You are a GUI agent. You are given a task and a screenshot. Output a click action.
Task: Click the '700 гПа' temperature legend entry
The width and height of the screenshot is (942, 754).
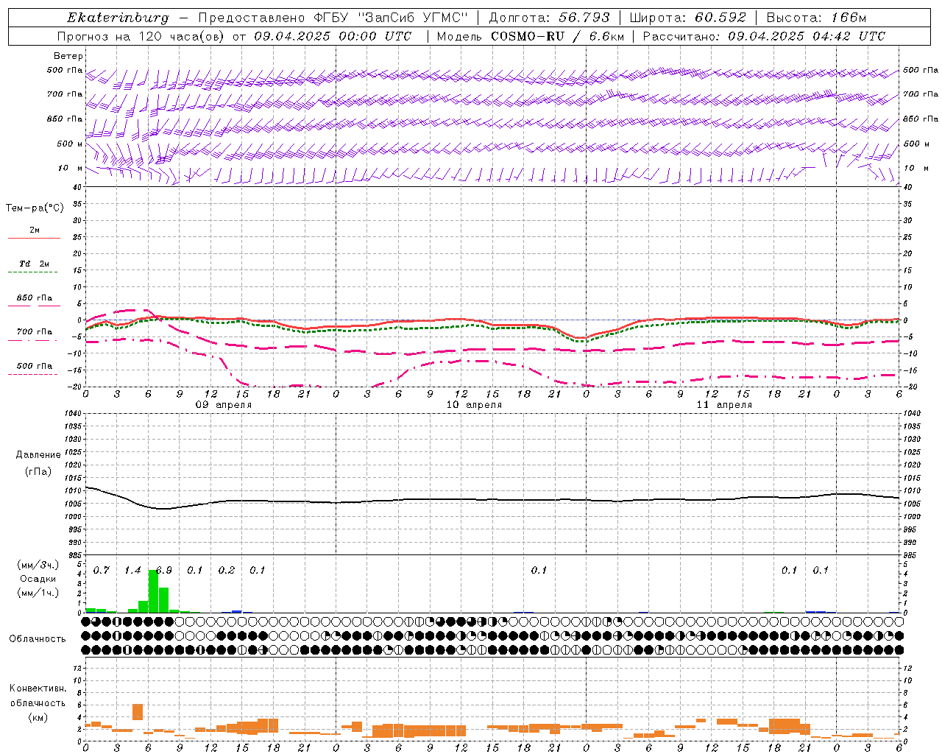[35, 332]
